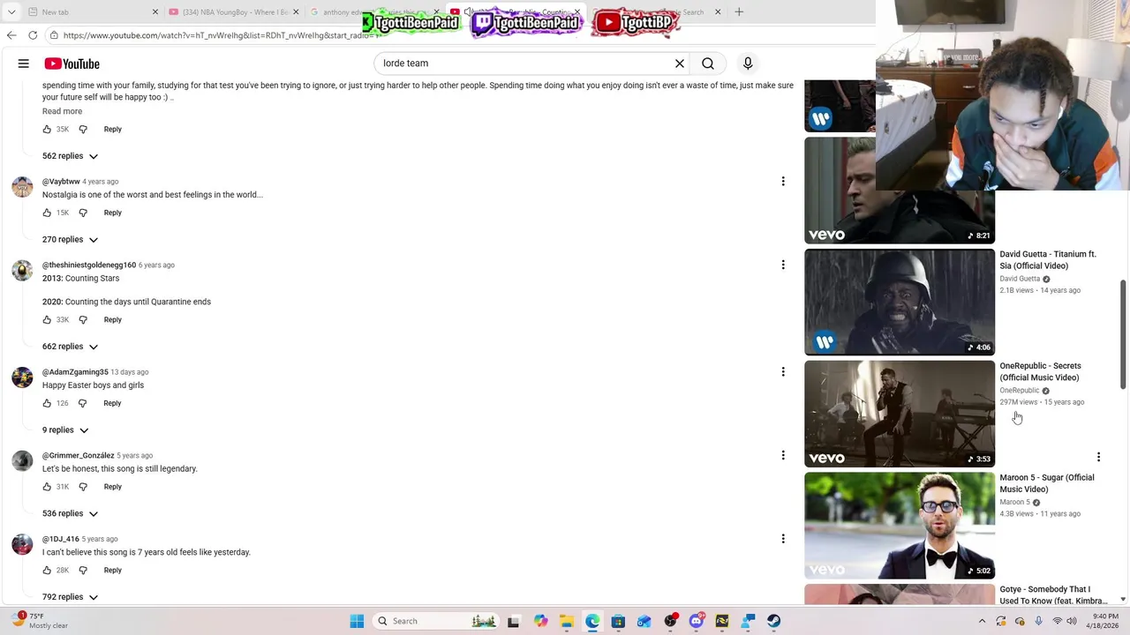Open more options for Maroon 5 Sugar video
The height and width of the screenshot is (635, 1130).
pyautogui.click(x=1098, y=457)
